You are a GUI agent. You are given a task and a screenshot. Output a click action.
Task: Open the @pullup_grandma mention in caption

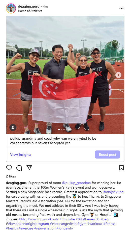(76, 183)
